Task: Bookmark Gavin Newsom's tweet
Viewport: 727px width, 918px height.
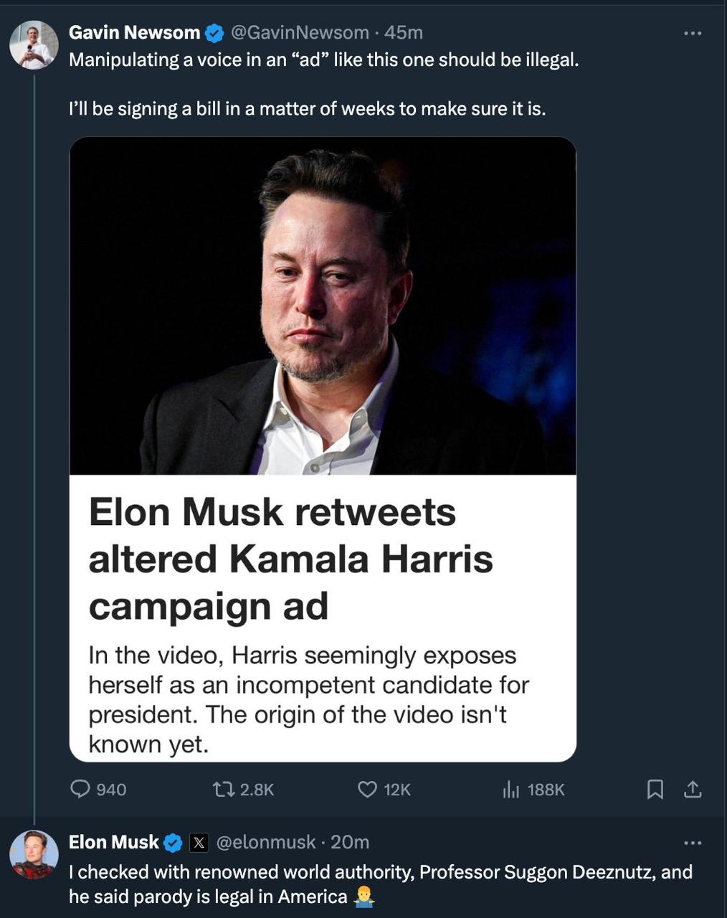Action: [655, 790]
